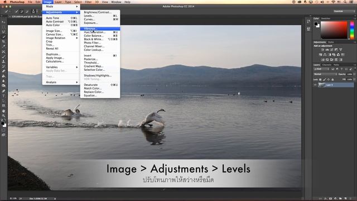Screen dimensions: 357x201
Task: Switch to the Swatches tab
Action: 326,18
